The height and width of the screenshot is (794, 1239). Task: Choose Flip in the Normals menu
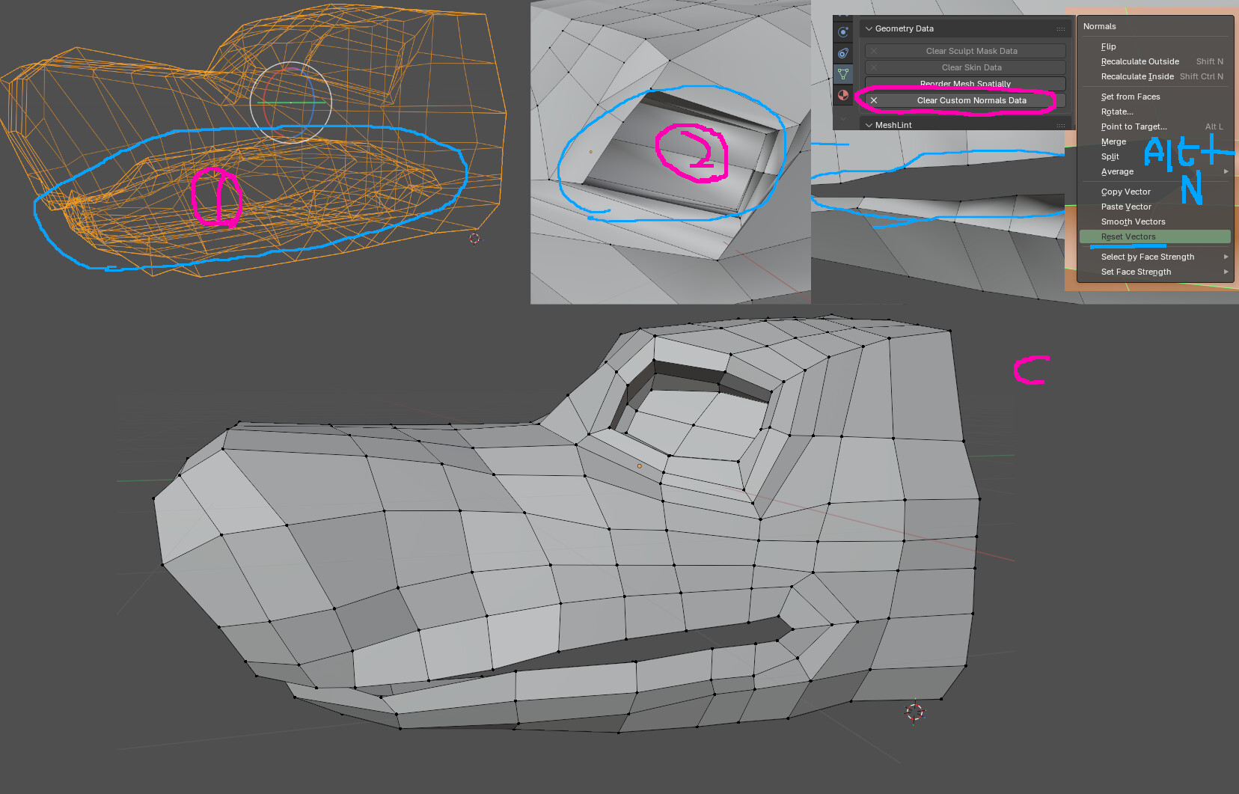pos(1155,46)
